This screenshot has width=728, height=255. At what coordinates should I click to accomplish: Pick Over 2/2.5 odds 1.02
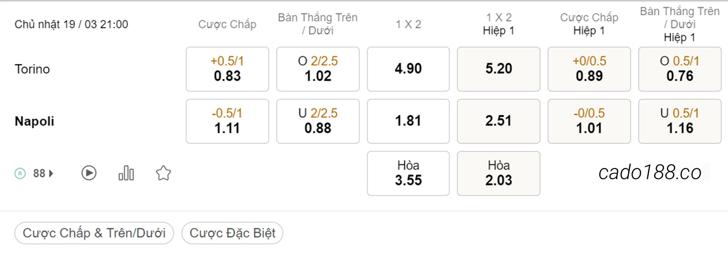coord(318,69)
